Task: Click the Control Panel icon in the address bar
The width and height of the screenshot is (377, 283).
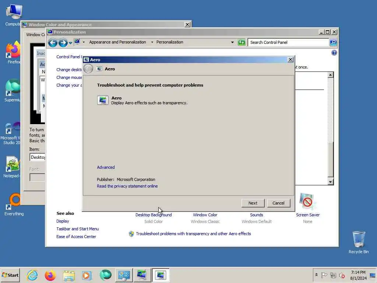Action: 77,42
